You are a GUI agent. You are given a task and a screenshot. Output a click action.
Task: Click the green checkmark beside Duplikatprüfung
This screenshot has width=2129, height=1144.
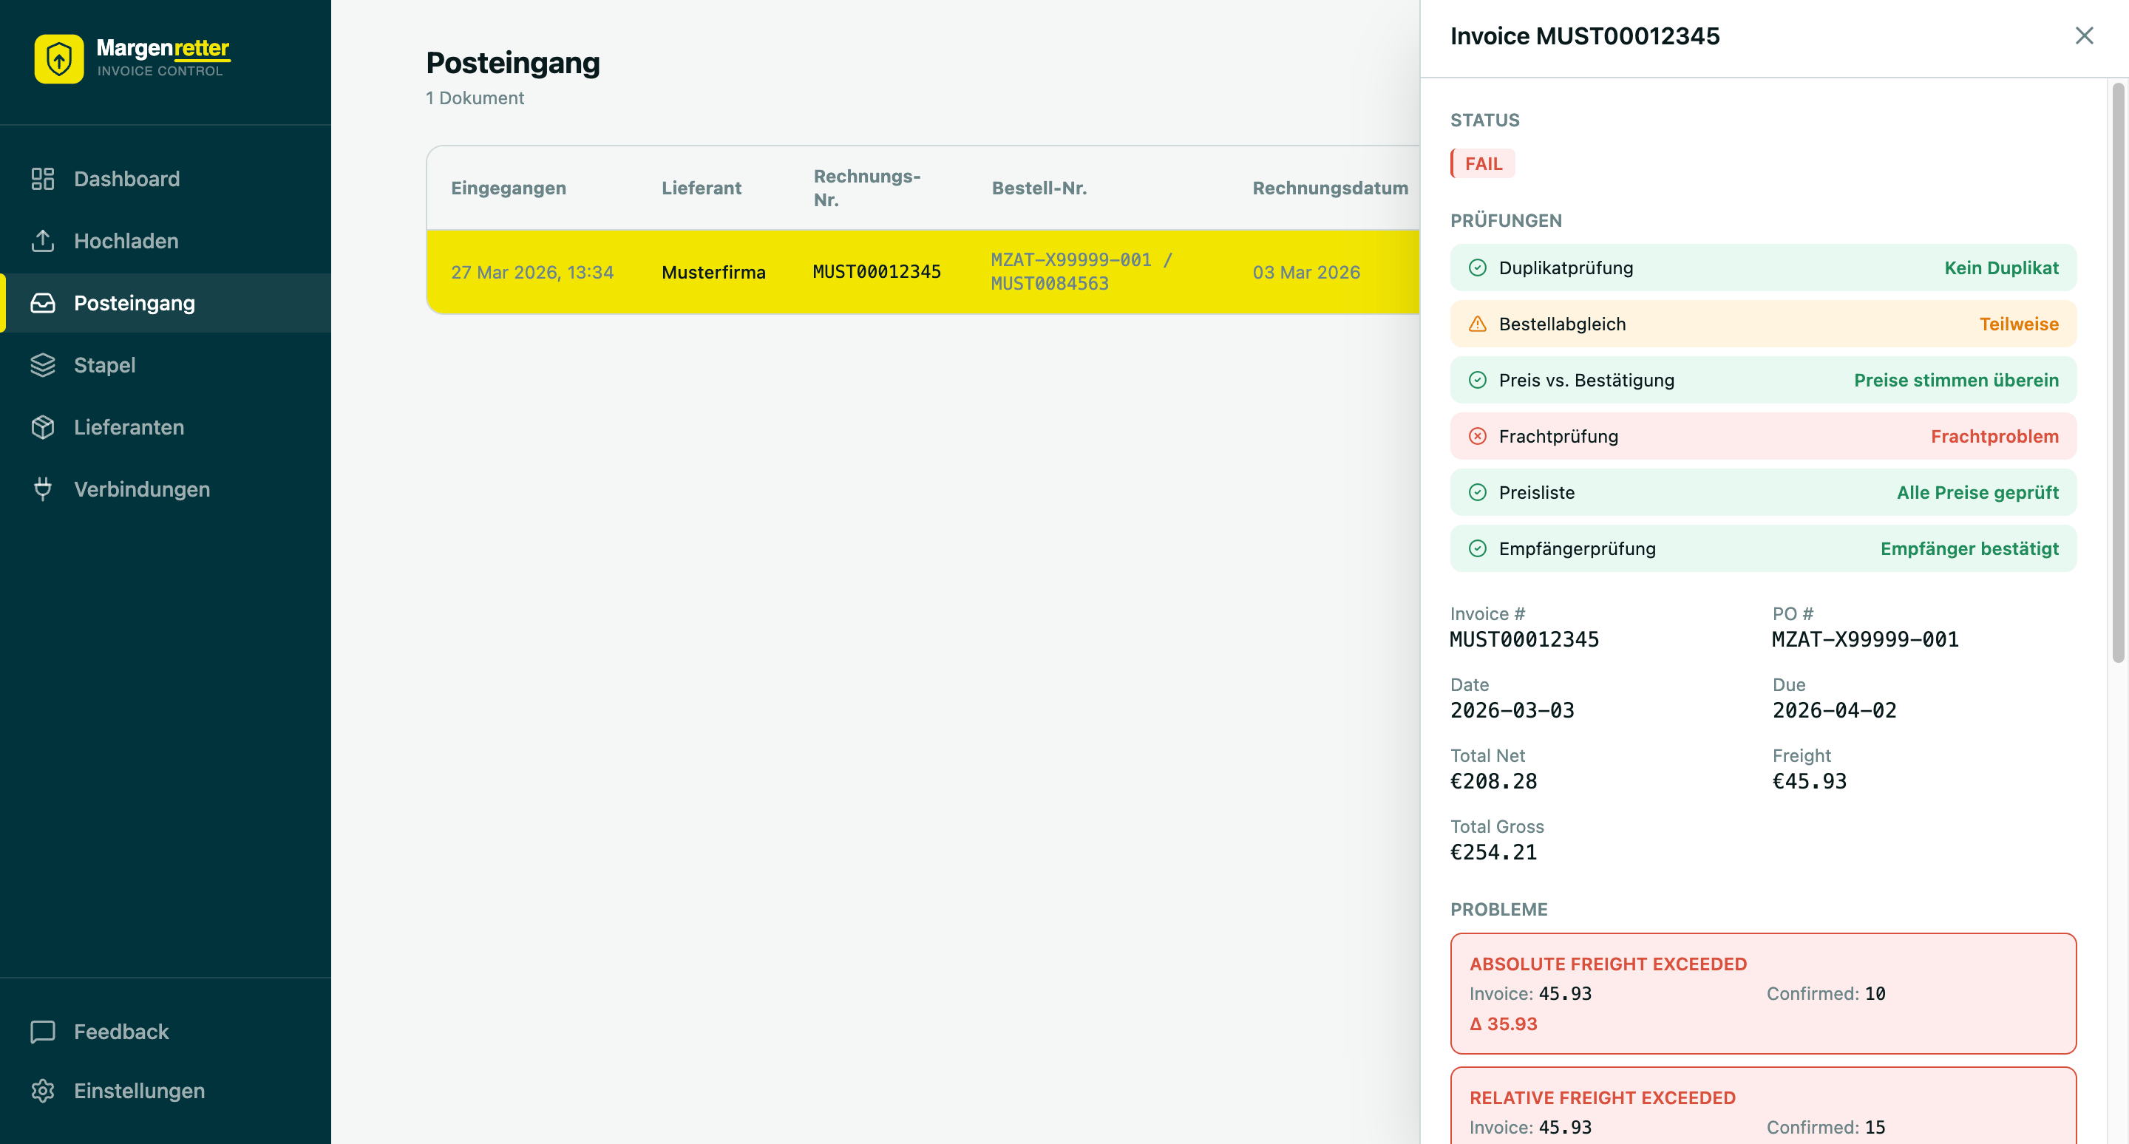[1478, 267]
